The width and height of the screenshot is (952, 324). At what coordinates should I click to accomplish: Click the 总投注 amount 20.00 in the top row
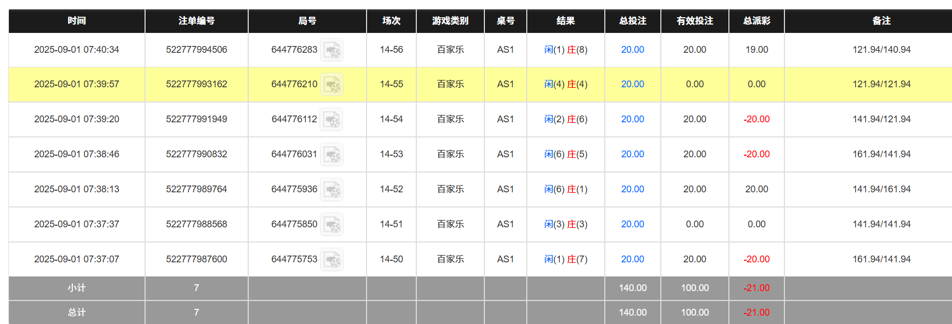click(632, 50)
